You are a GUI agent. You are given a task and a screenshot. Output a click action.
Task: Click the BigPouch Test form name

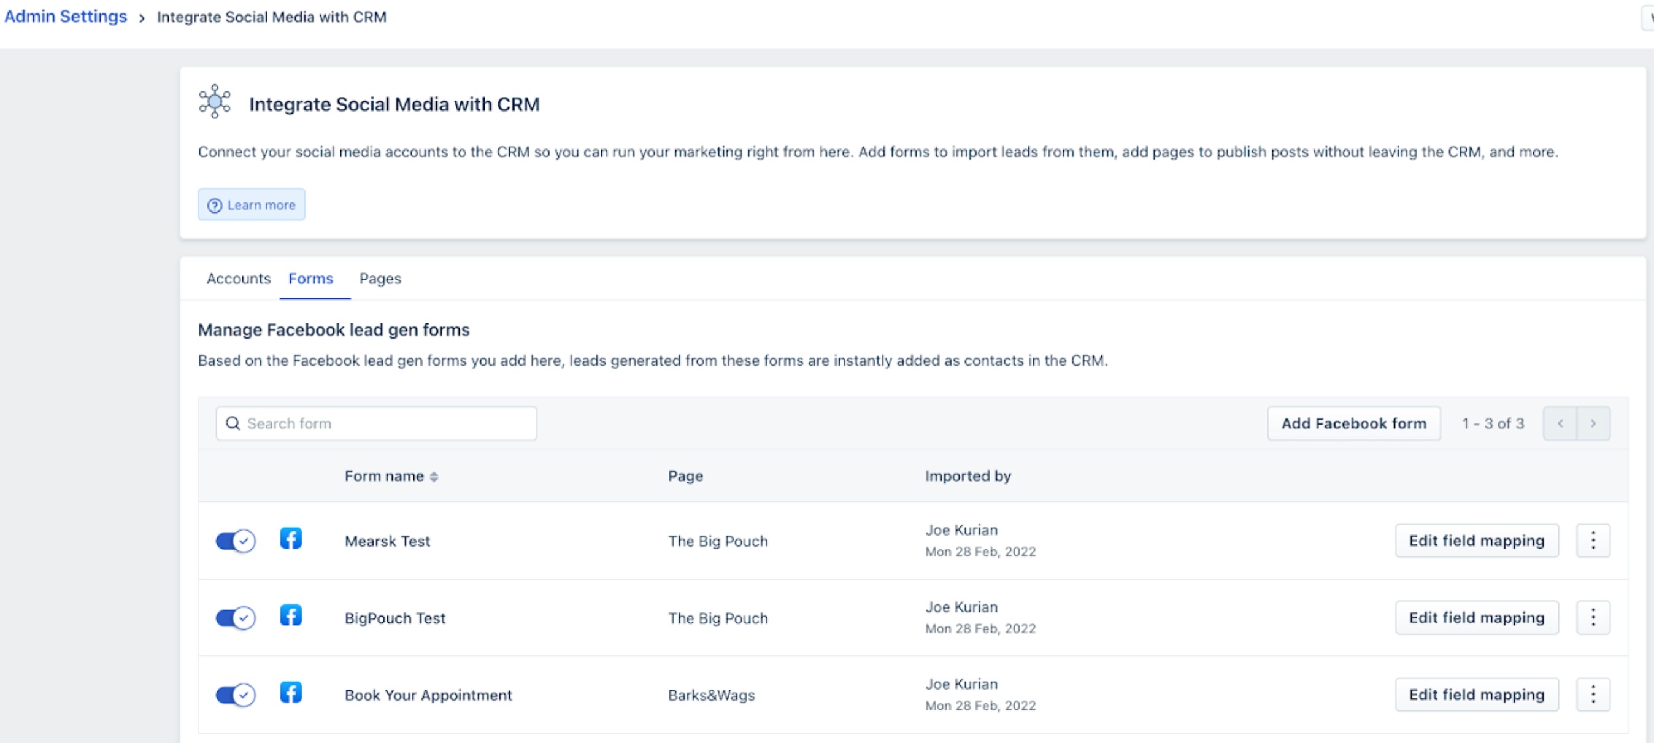(x=395, y=618)
